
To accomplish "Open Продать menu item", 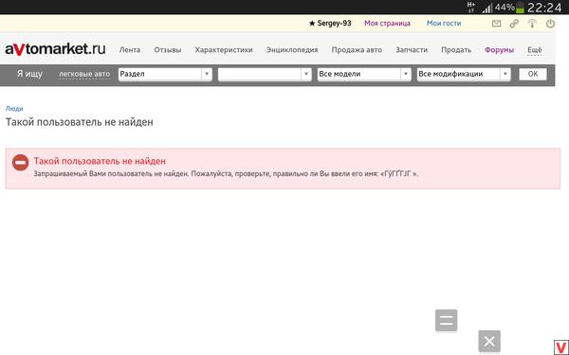I will point(456,50).
